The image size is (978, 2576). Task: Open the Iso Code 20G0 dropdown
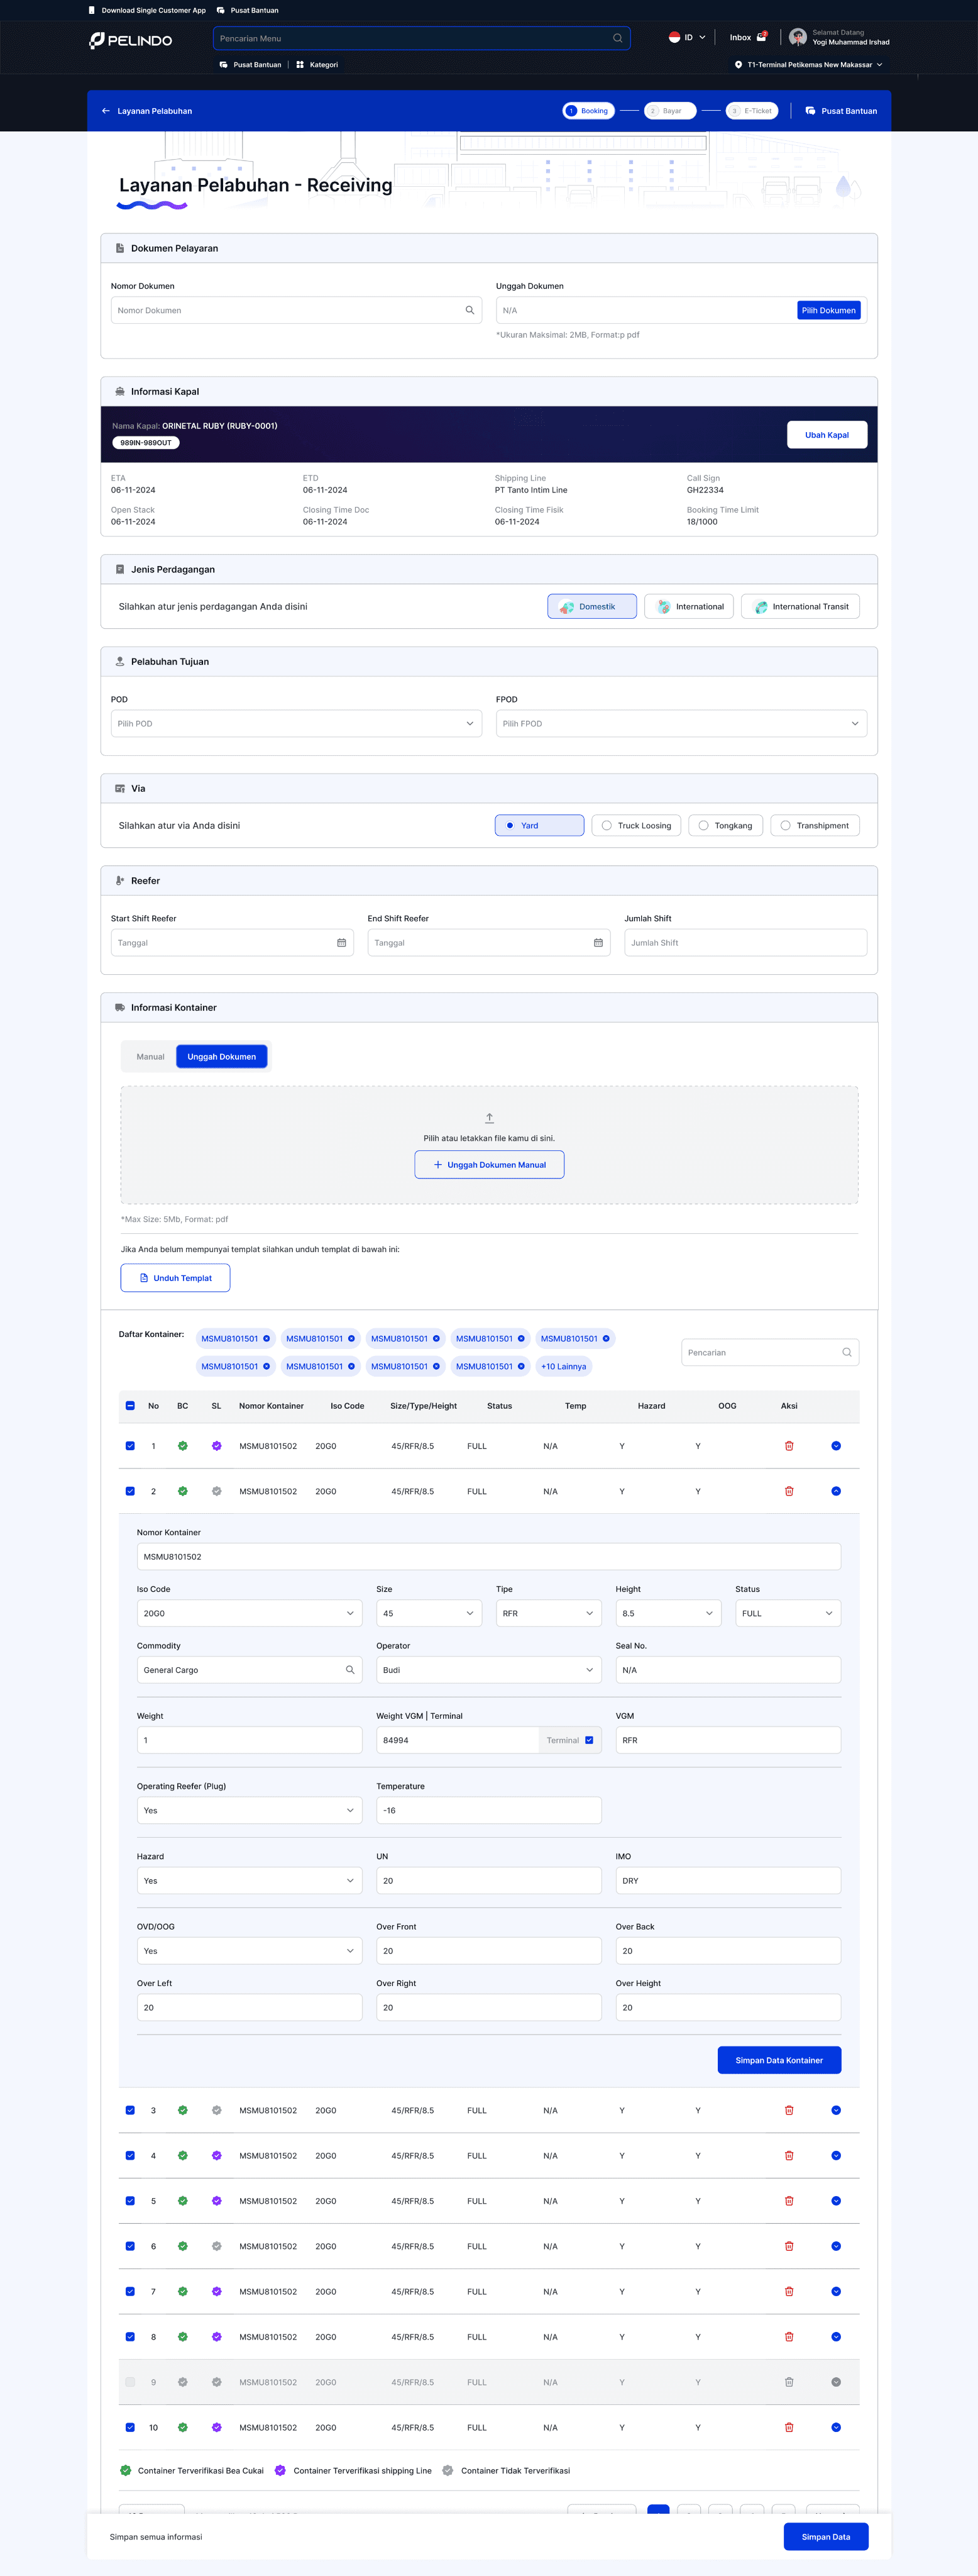coord(250,1613)
